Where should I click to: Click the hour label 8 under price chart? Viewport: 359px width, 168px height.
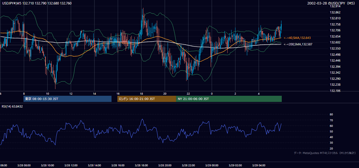pos(24,94)
